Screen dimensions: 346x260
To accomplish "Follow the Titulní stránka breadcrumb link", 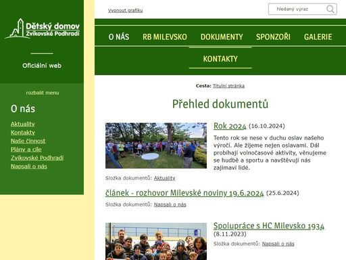I will click(228, 86).
